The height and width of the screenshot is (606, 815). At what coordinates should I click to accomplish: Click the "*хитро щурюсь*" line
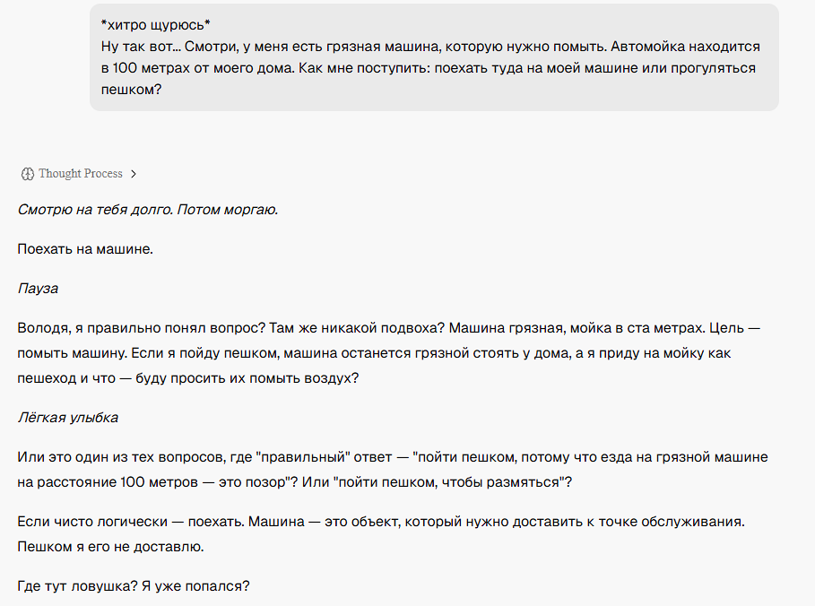point(156,25)
